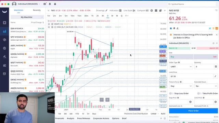
Task: Select the 1h timeframe
Action: [92, 16]
